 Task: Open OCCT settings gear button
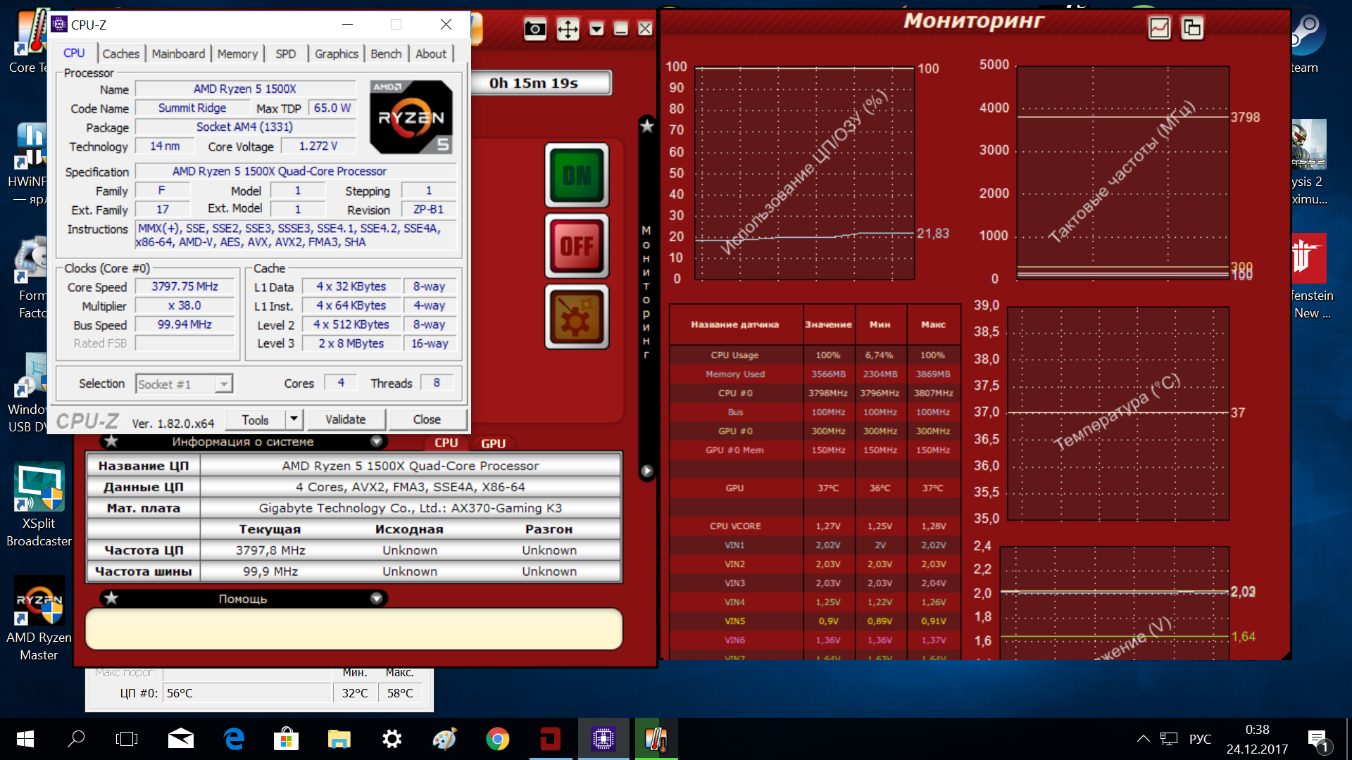click(577, 317)
